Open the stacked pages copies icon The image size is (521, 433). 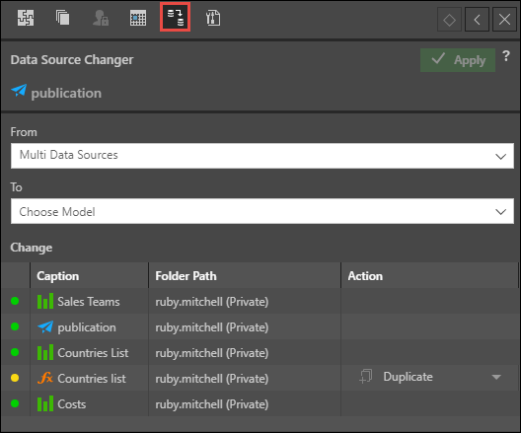[x=63, y=18]
